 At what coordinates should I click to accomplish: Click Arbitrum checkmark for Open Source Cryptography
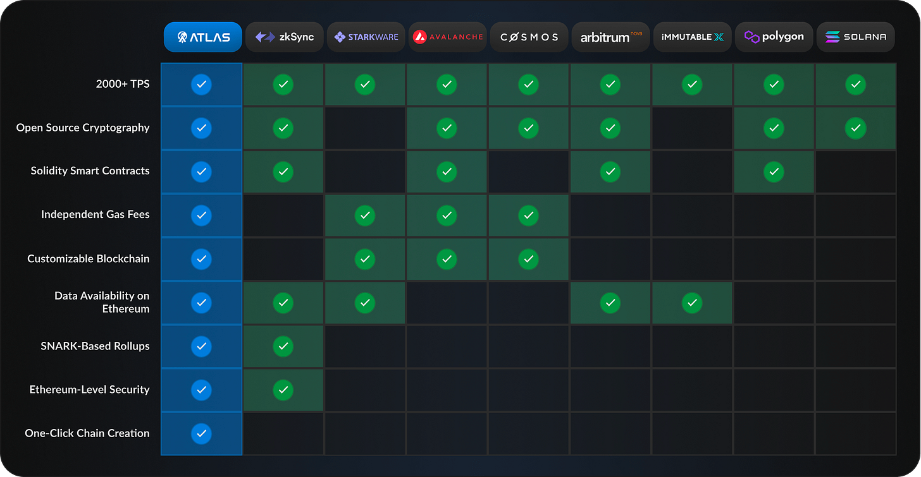[x=610, y=128]
